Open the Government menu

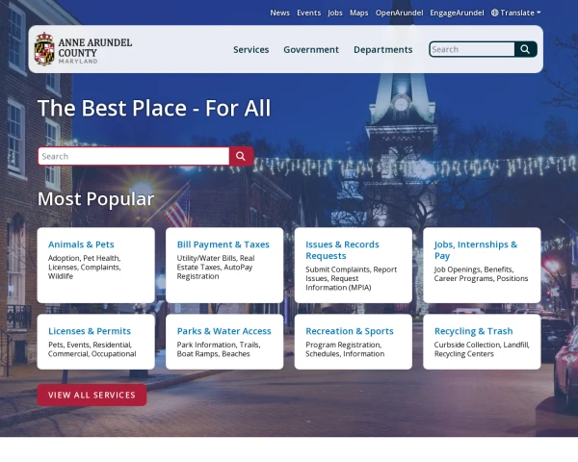click(311, 49)
